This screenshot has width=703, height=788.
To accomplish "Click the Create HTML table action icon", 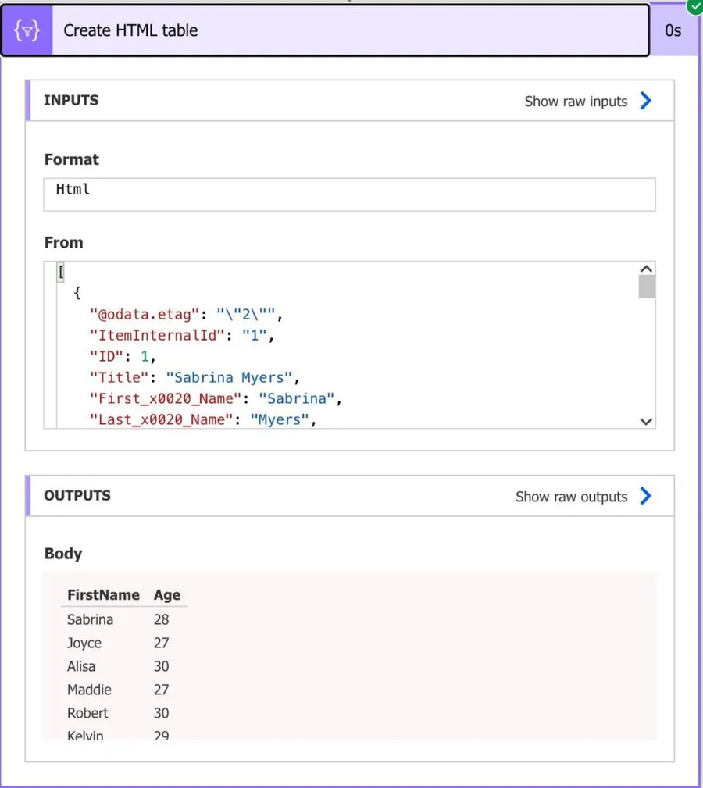I will (27, 30).
